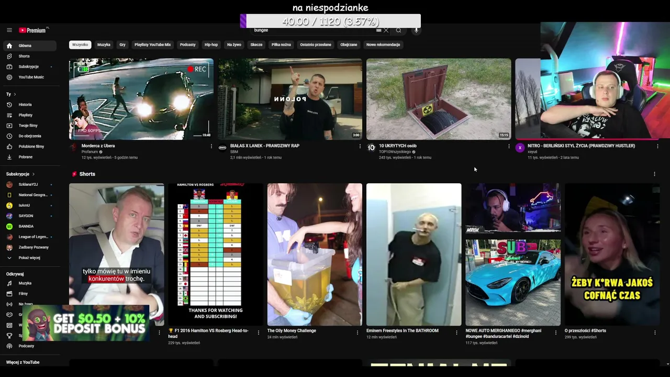Open Podcasty in the sidebar
Screen dimensions: 670x377
29,346
